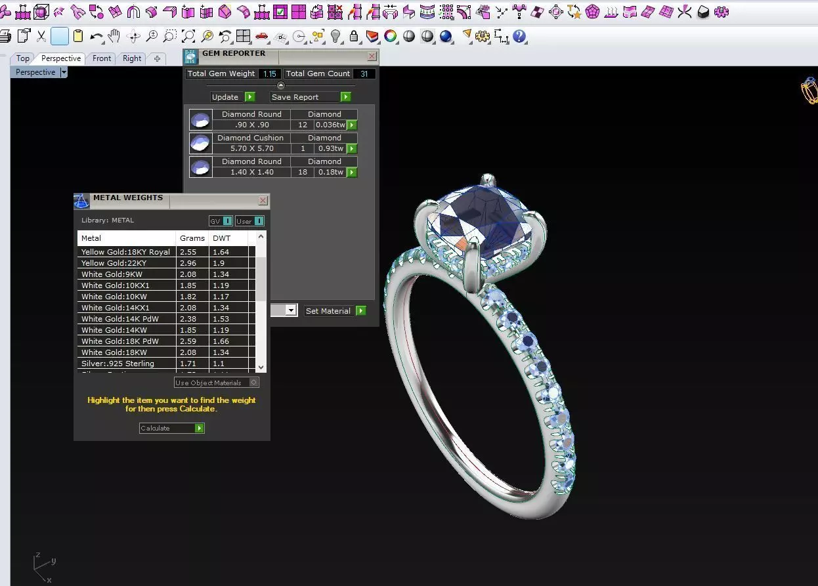The image size is (818, 586).
Task: Switch to the Right viewport tab
Action: [132, 58]
